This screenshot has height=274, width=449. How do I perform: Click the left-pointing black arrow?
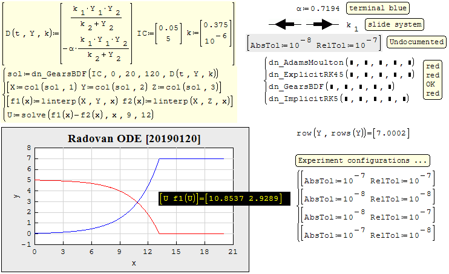[284, 25]
